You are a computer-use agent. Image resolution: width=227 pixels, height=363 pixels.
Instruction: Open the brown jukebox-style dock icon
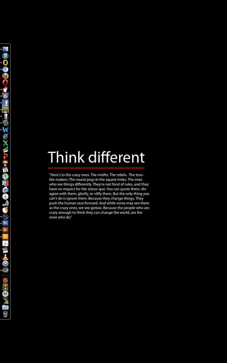click(5, 110)
